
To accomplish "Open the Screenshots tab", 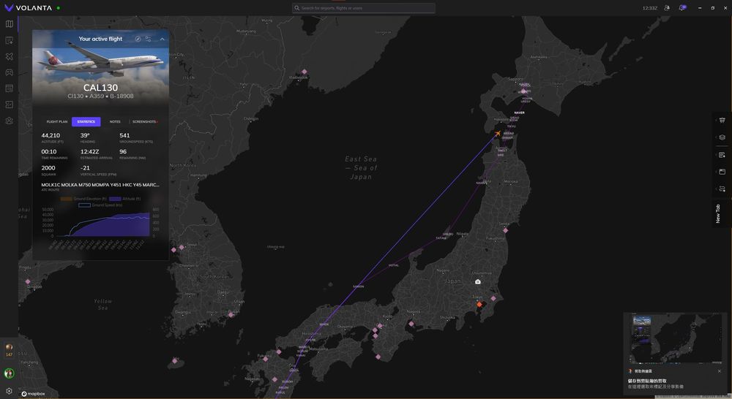I will (x=144, y=122).
